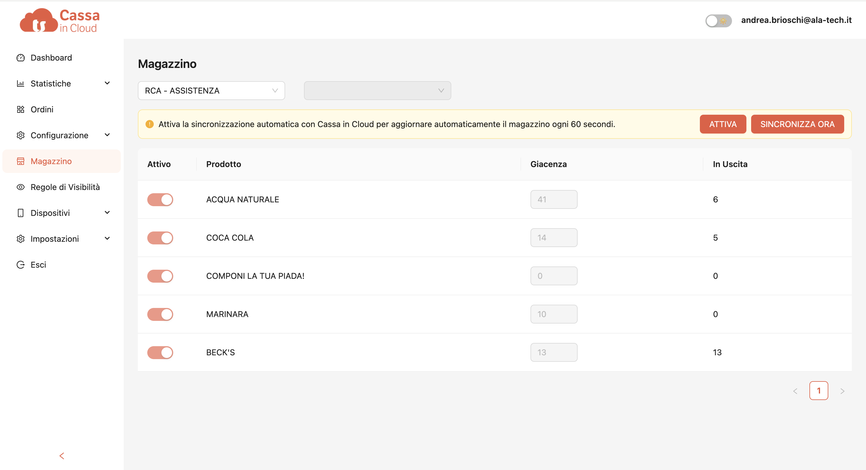866x470 pixels.
Task: Click the Ordini grid icon
Action: click(21, 109)
